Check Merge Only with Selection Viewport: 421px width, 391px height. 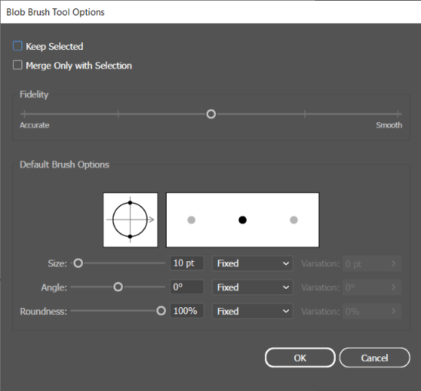point(18,65)
